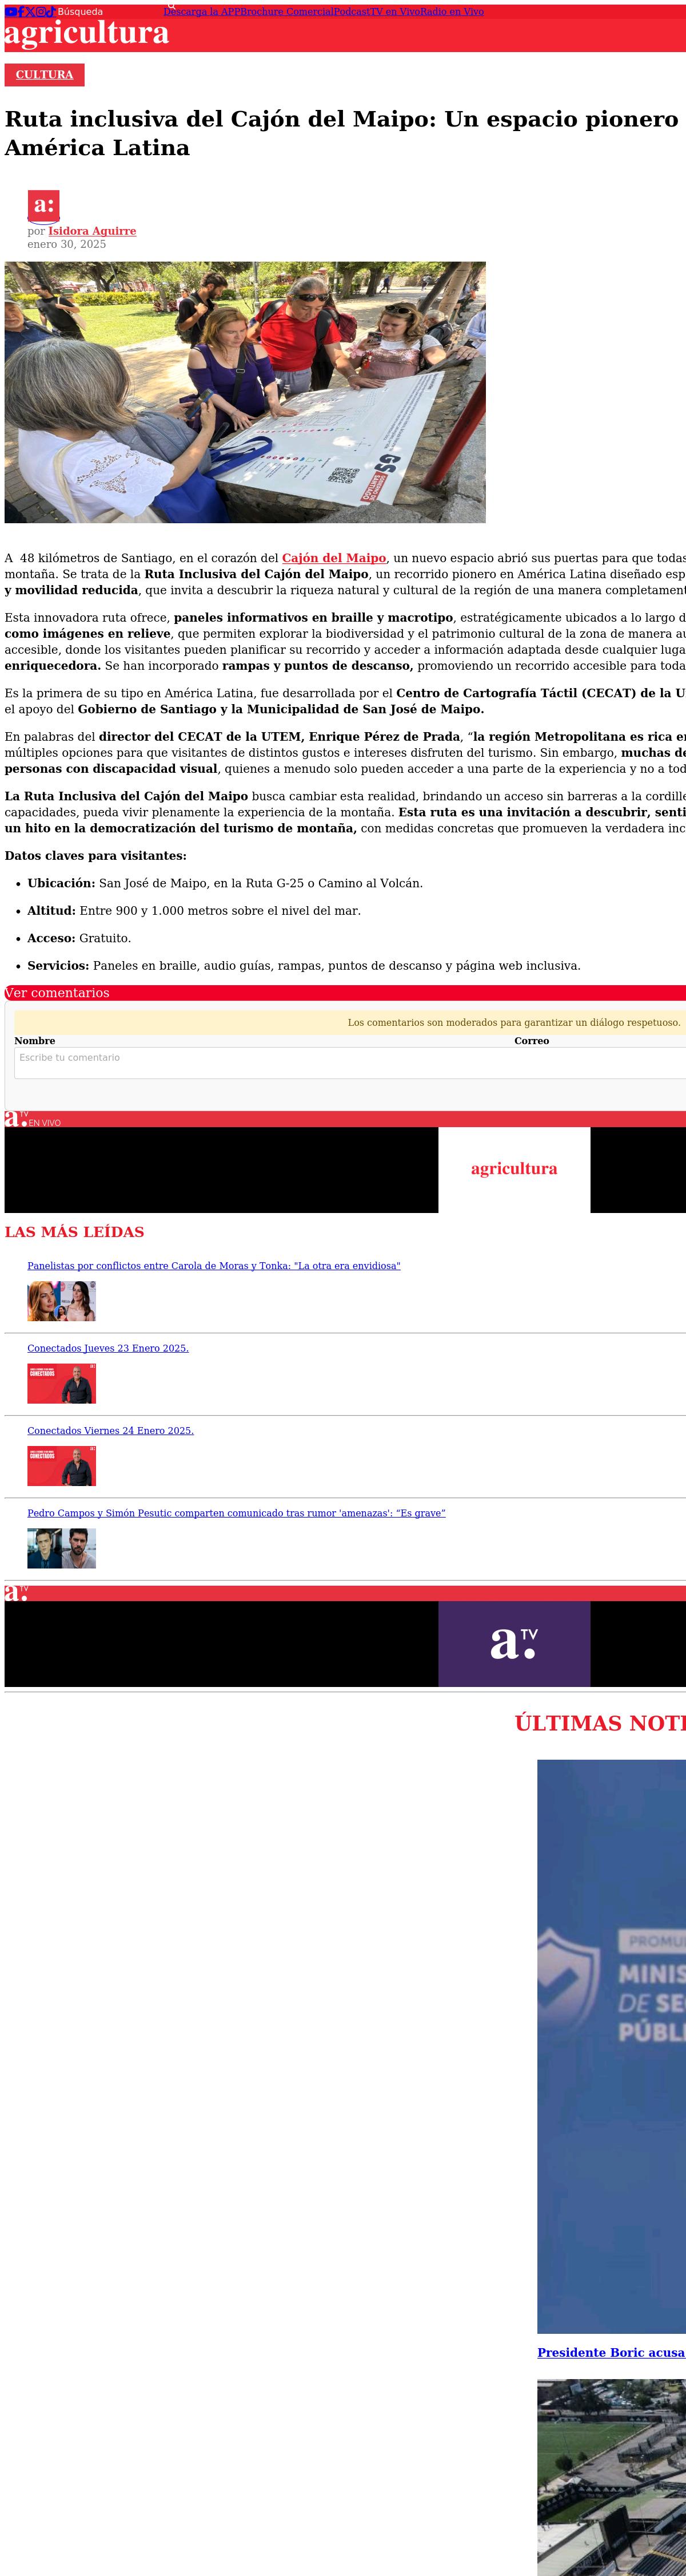
Task: Open the aerial stadium news image
Action: coord(611,2478)
